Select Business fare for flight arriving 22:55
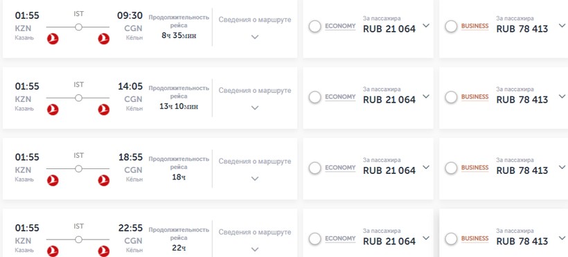Viewport: 568px width, 257px height. coord(451,239)
